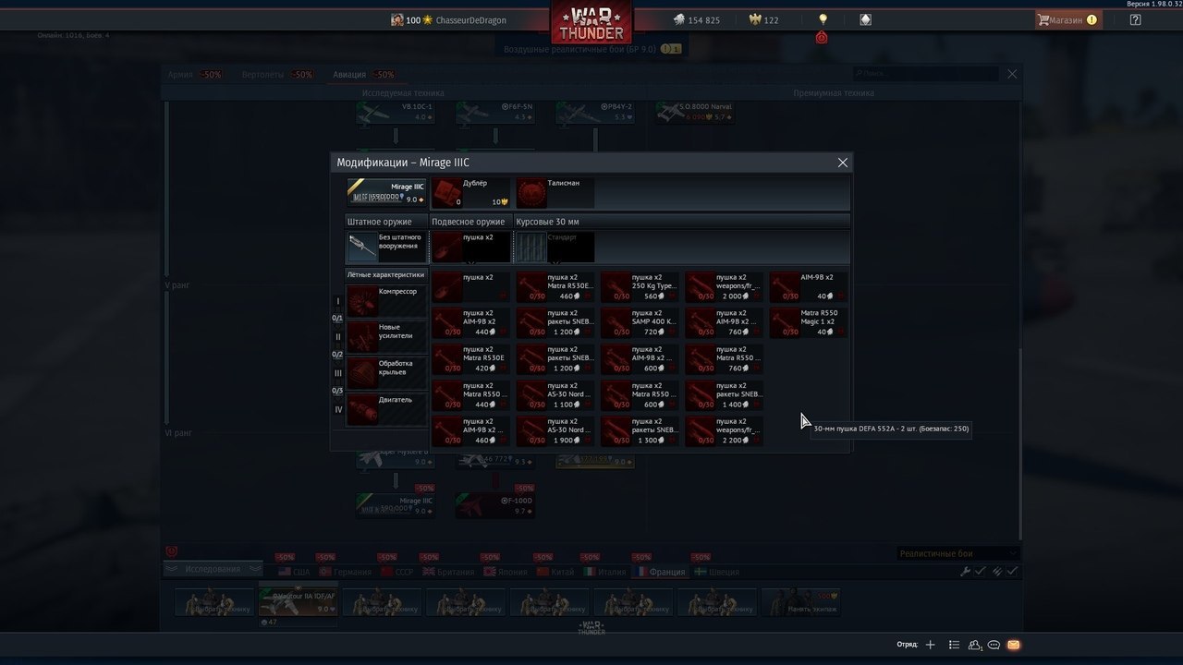The image size is (1183, 665).
Task: Click the War Thunder logo button
Action: (591, 22)
